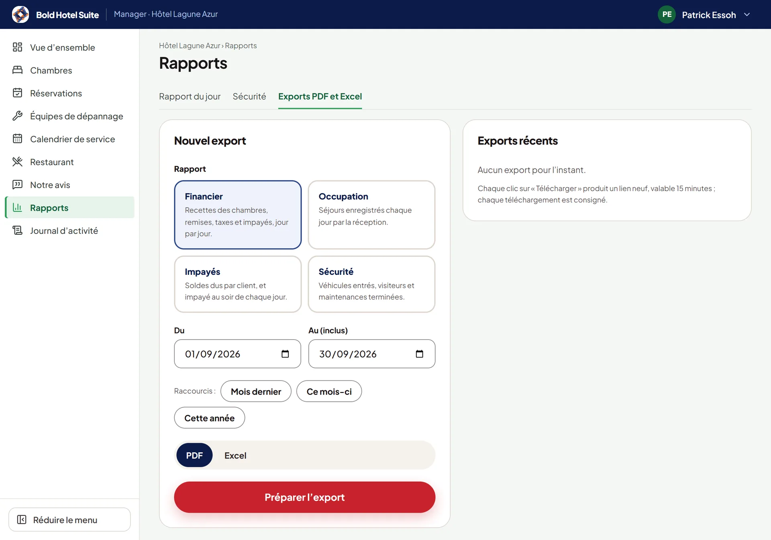
Task: Click the Restaurant utensils icon
Action: click(17, 162)
